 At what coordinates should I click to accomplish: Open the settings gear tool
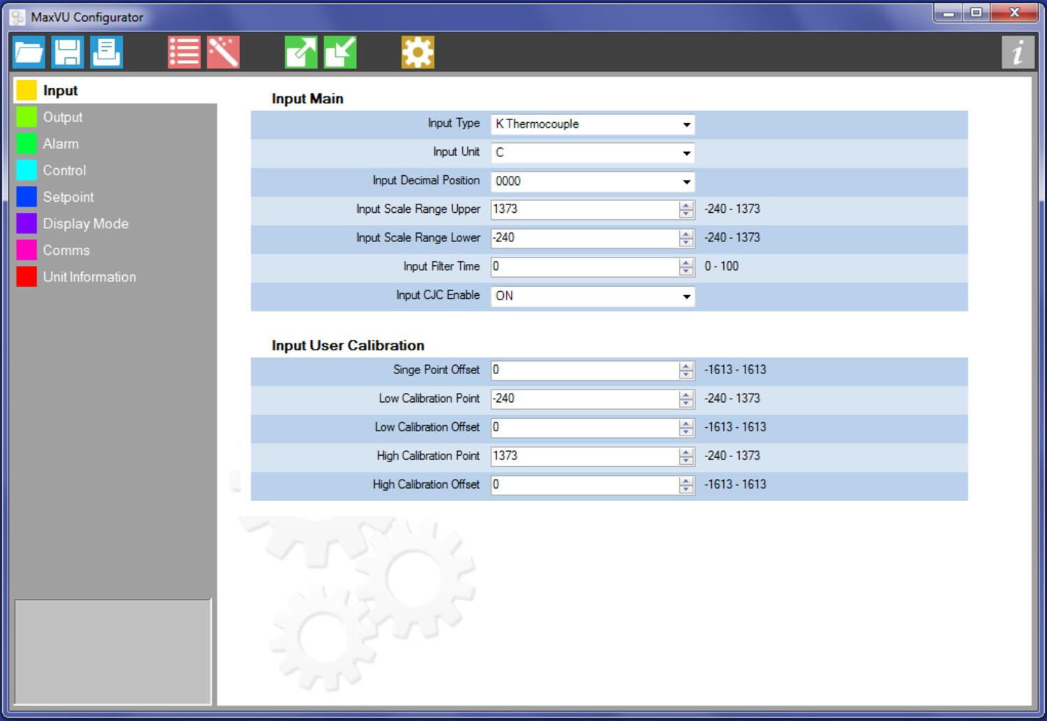coord(417,52)
